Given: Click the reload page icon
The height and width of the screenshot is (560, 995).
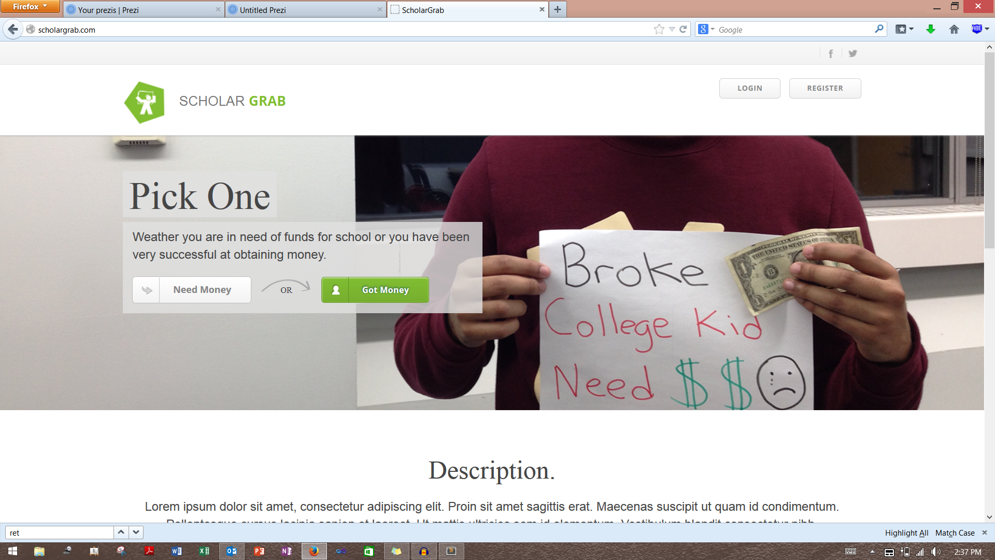Looking at the screenshot, I should 683,30.
